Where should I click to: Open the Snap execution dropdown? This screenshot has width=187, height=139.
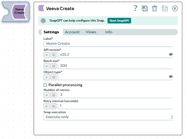108,117
